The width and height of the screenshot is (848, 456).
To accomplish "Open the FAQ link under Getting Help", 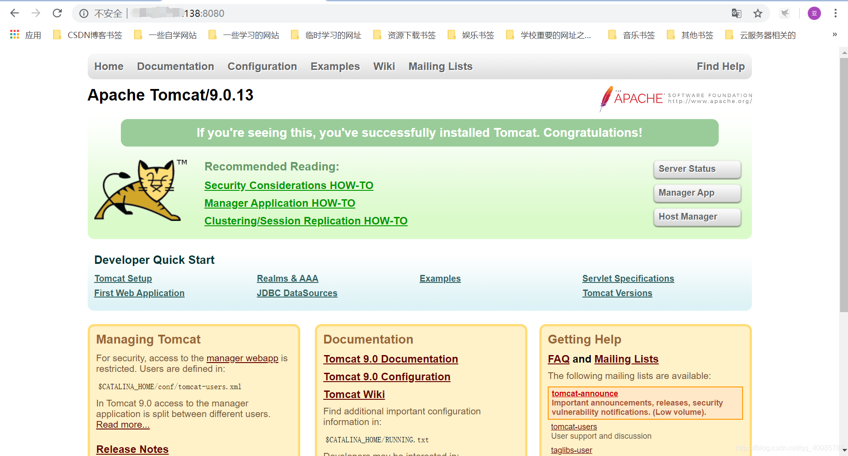I will [x=559, y=359].
